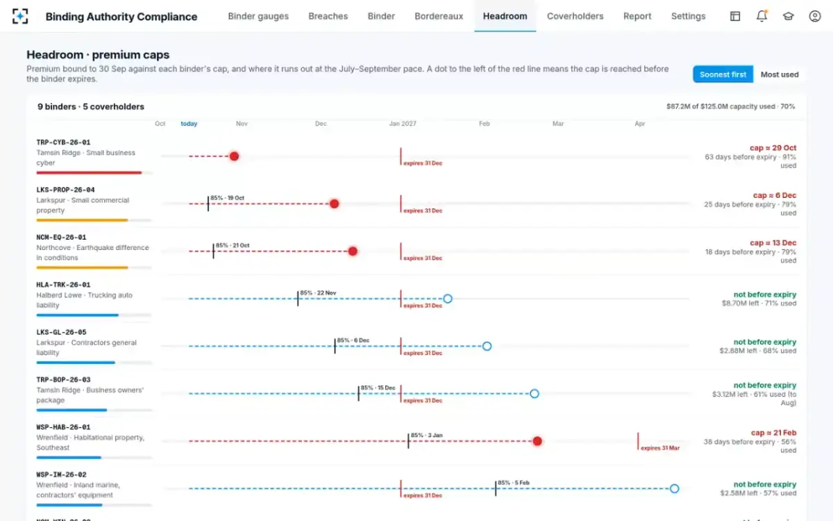833x521 pixels.
Task: Open the layout panel icon
Action: tap(735, 16)
